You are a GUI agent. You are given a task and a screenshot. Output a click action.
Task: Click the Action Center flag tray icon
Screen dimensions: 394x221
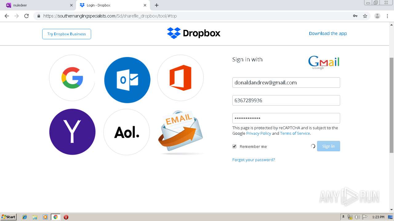tap(365, 217)
